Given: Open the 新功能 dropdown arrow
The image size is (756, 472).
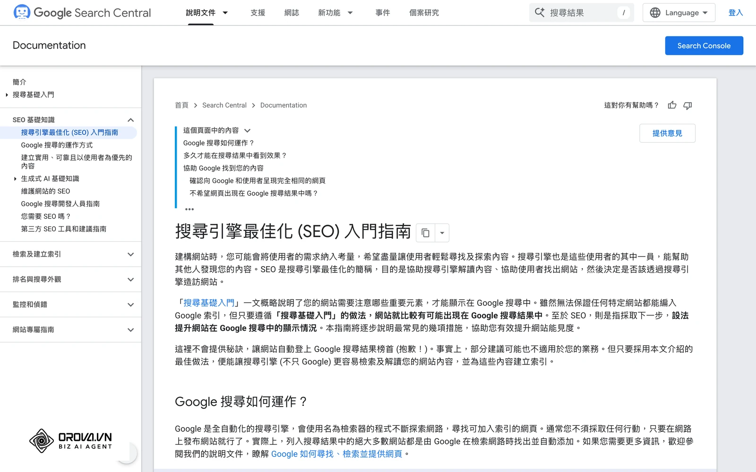Looking at the screenshot, I should 350,13.
